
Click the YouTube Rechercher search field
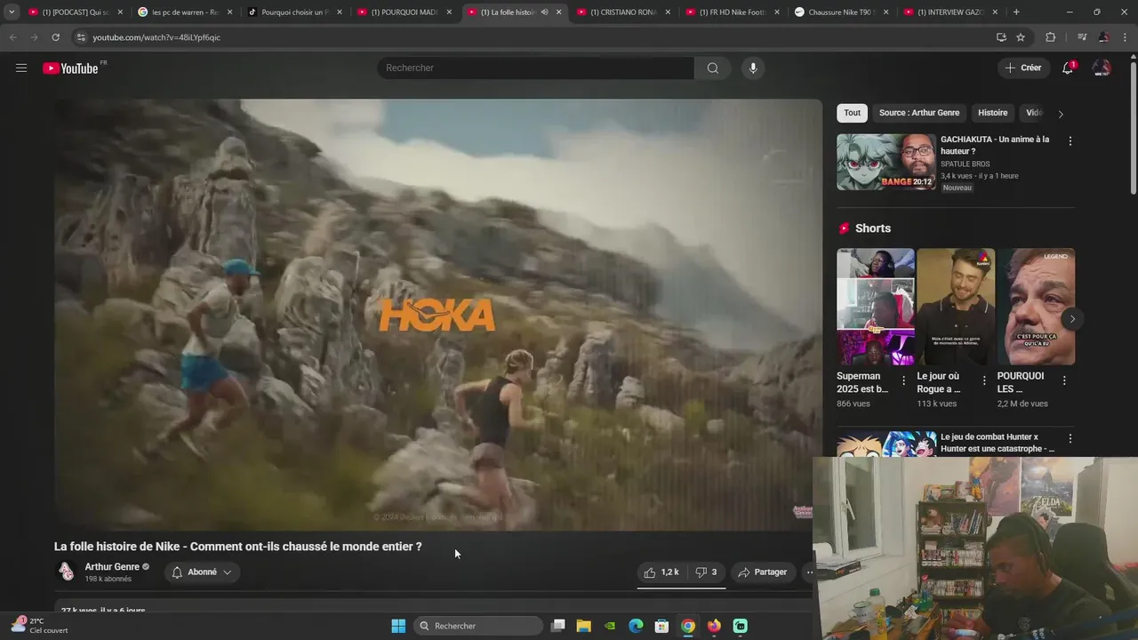[x=535, y=68]
